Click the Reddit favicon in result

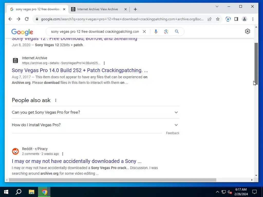(x=15, y=151)
